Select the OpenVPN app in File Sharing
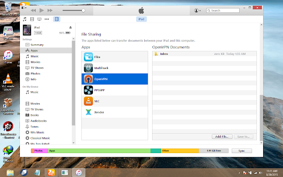The height and width of the screenshot is (177, 283). [x=115, y=79]
